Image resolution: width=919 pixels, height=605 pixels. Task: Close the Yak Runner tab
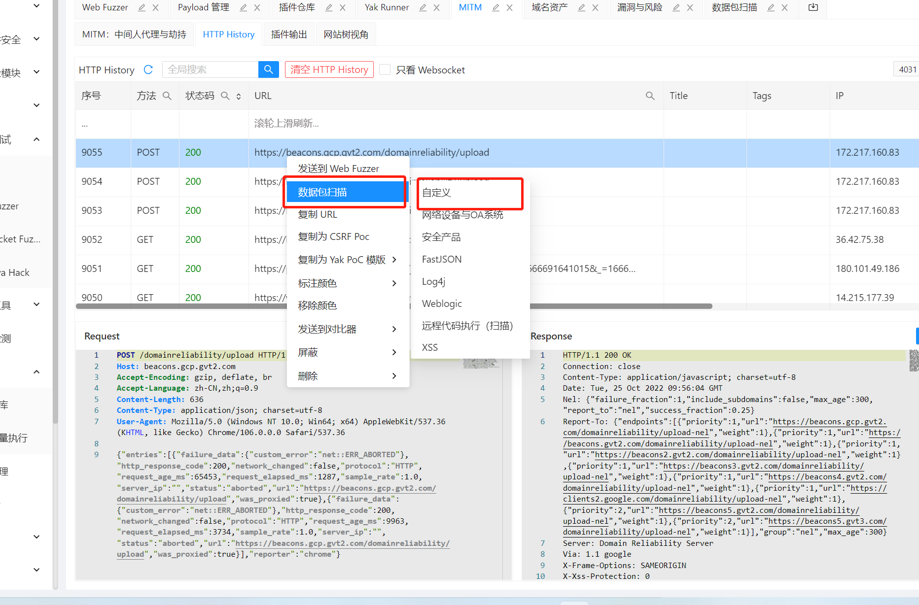[436, 8]
